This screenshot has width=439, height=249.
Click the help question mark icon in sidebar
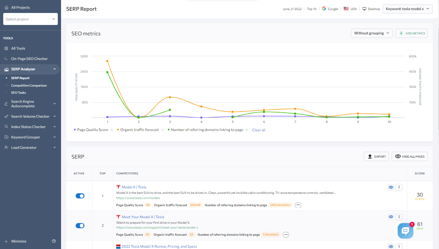(x=54, y=241)
